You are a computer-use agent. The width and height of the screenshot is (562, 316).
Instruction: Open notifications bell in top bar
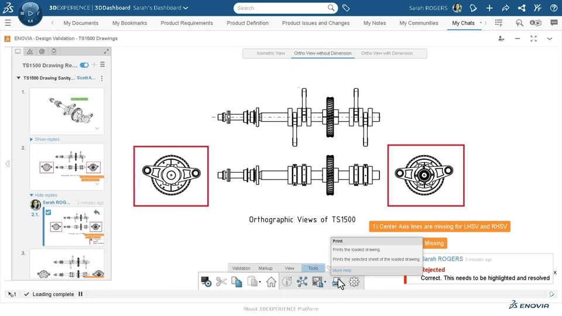coord(473,8)
